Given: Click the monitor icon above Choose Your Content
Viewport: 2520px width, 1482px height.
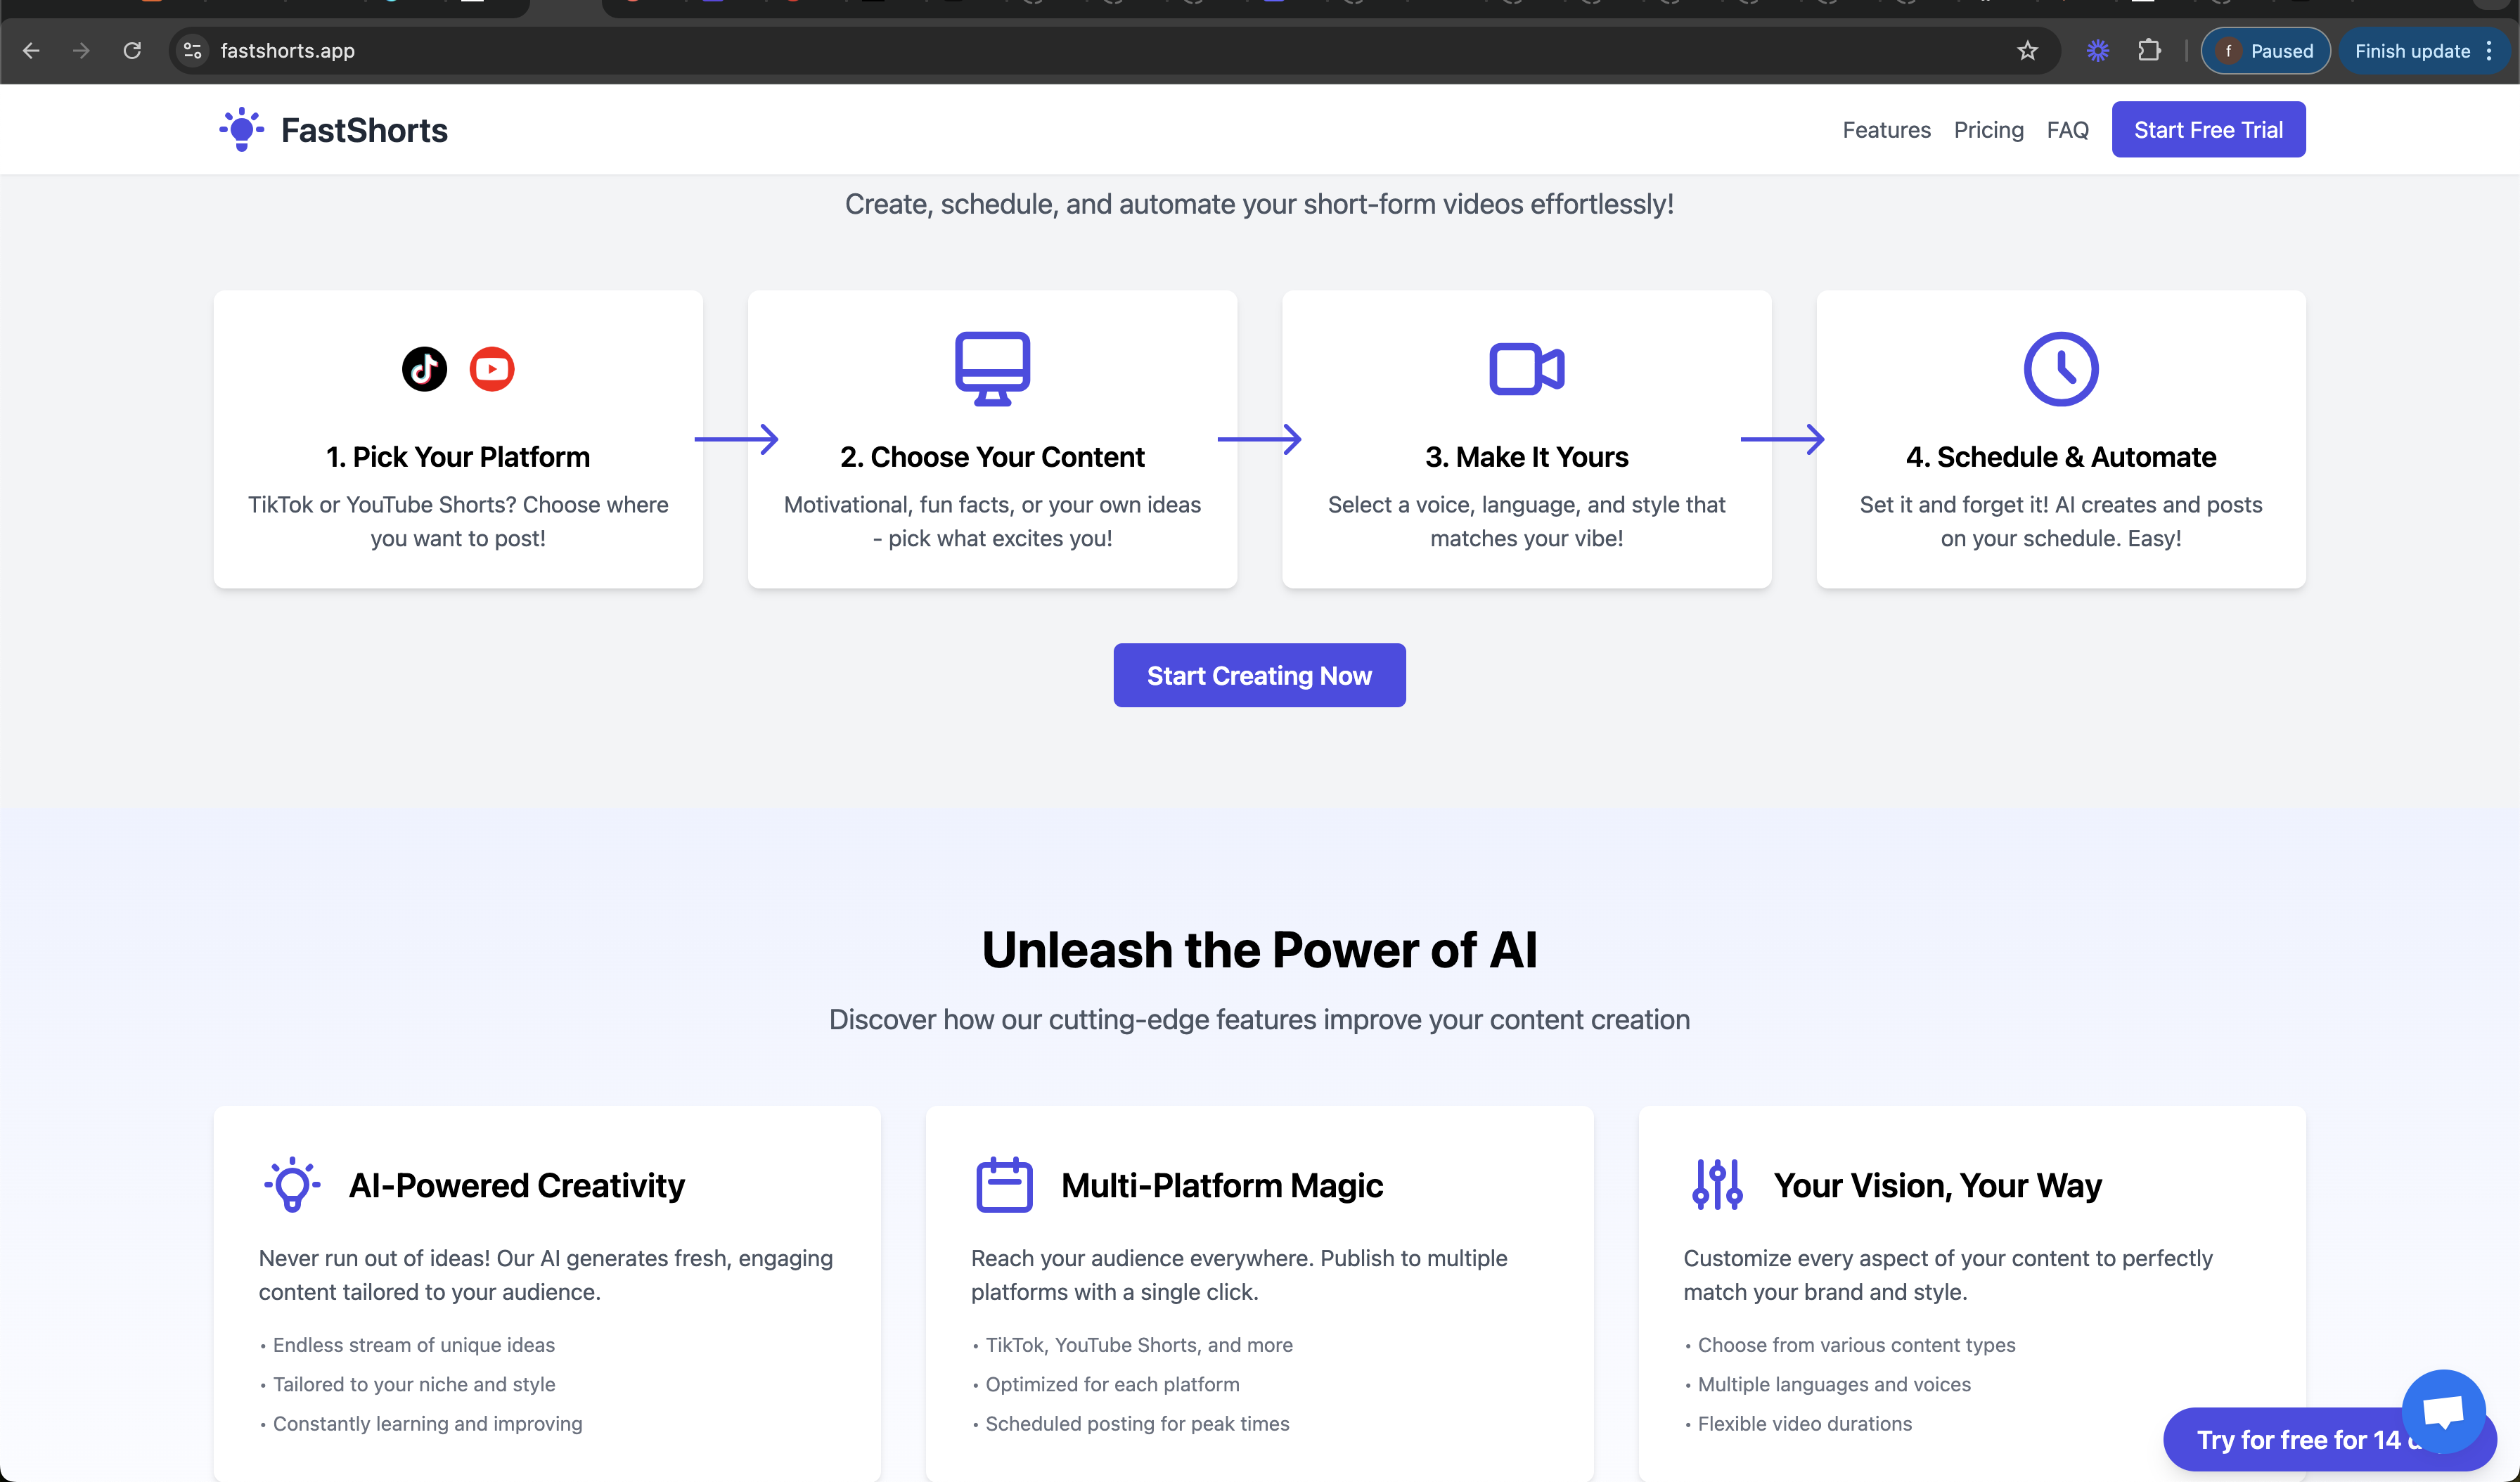Looking at the screenshot, I should coord(992,368).
